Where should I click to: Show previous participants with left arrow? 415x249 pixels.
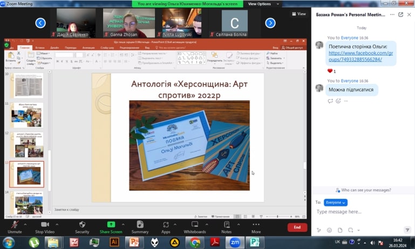[x=40, y=23]
